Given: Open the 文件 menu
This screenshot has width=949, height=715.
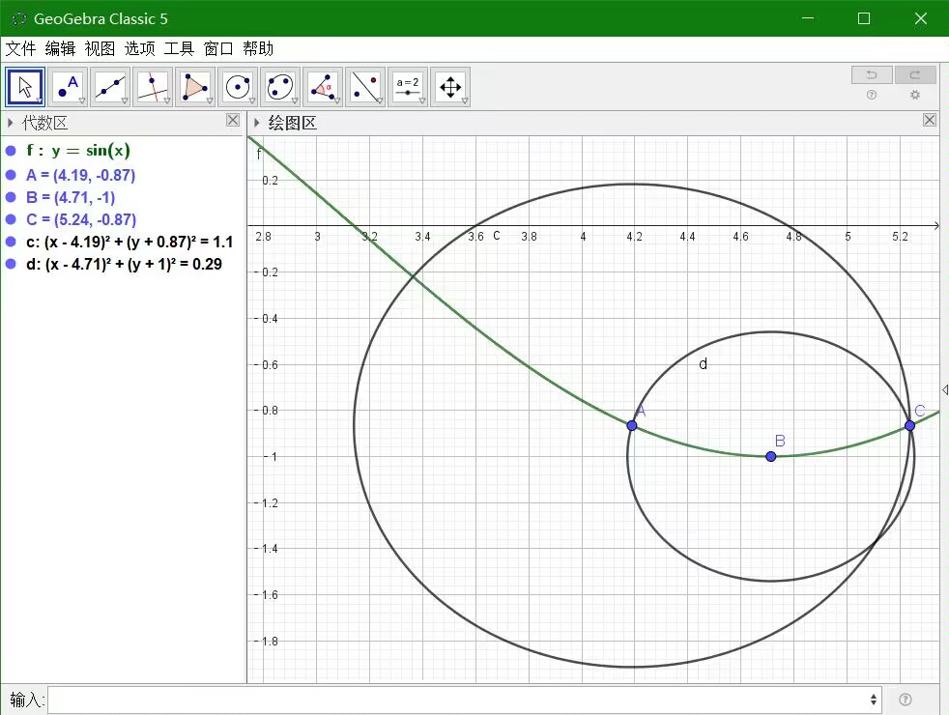Looking at the screenshot, I should coord(20,48).
